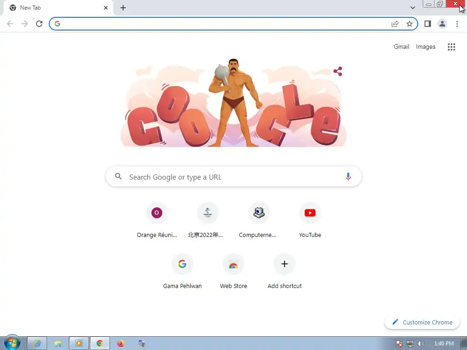Image resolution: width=467 pixels, height=350 pixels.
Task: Bookmark this tab with the star icon
Action: [410, 24]
